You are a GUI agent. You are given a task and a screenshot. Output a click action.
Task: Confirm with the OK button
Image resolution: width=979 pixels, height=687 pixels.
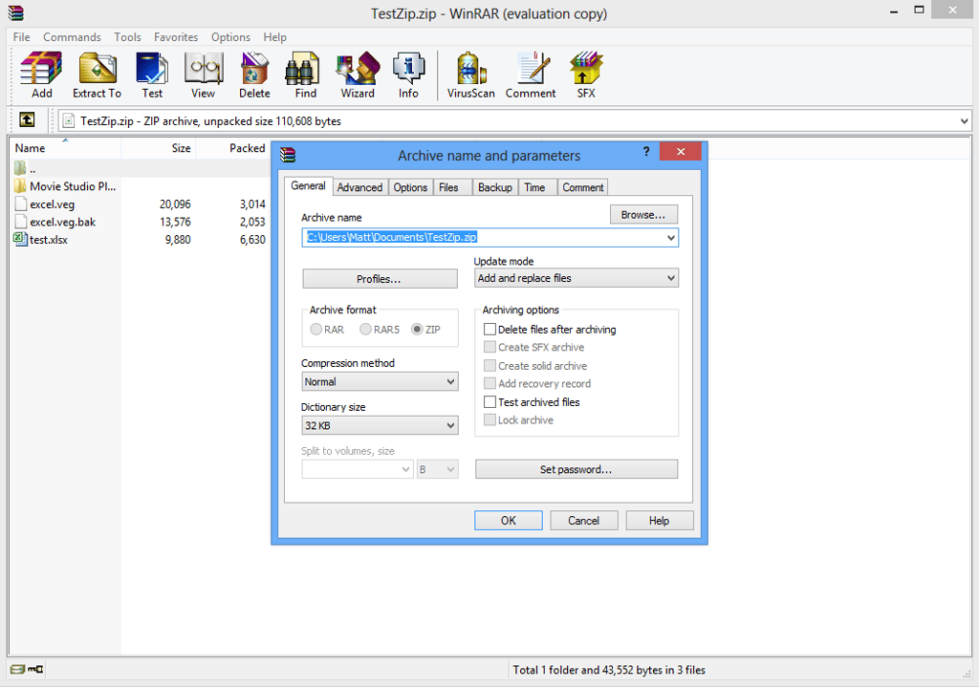tap(509, 521)
